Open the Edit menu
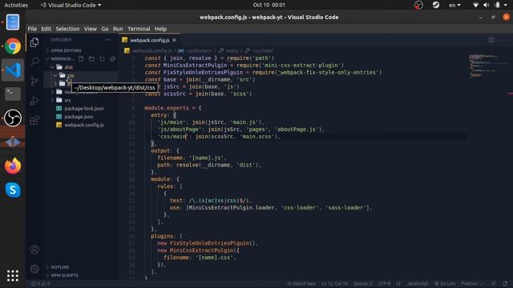Screen dimensions: 513x288 click(46, 29)
